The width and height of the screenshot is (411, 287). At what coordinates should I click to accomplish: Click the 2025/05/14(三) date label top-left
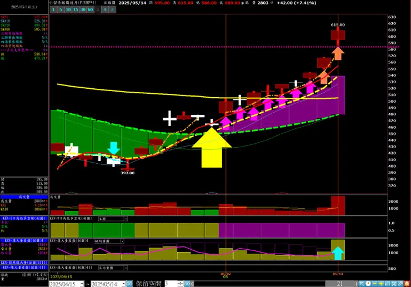(x=24, y=7)
